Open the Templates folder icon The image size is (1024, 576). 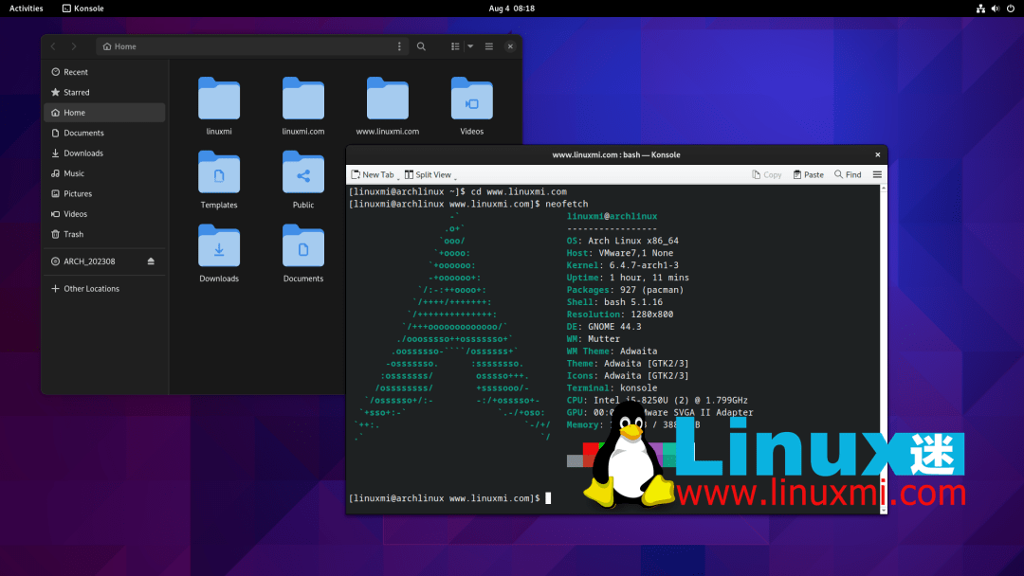[219, 172]
